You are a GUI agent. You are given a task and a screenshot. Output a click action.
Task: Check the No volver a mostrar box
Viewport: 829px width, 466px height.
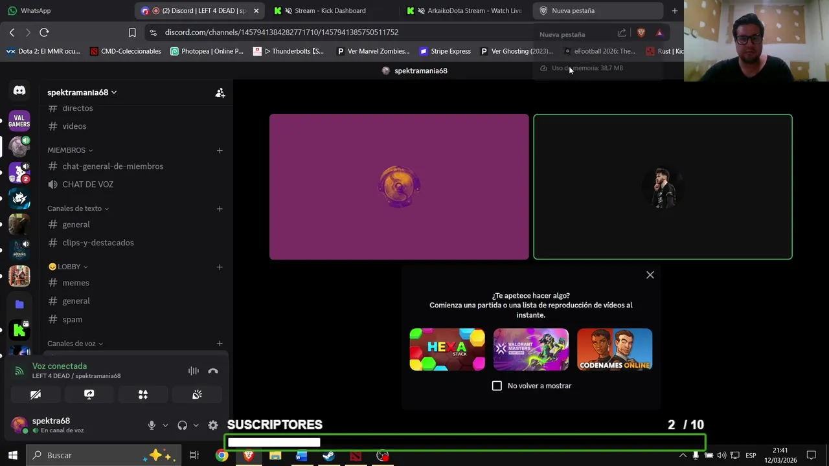[x=497, y=386]
